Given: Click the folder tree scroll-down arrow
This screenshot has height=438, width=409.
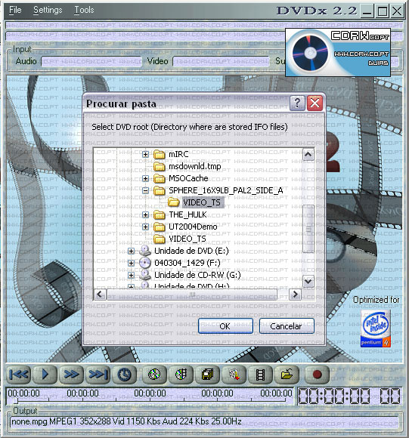Looking at the screenshot, I should pos(308,281).
